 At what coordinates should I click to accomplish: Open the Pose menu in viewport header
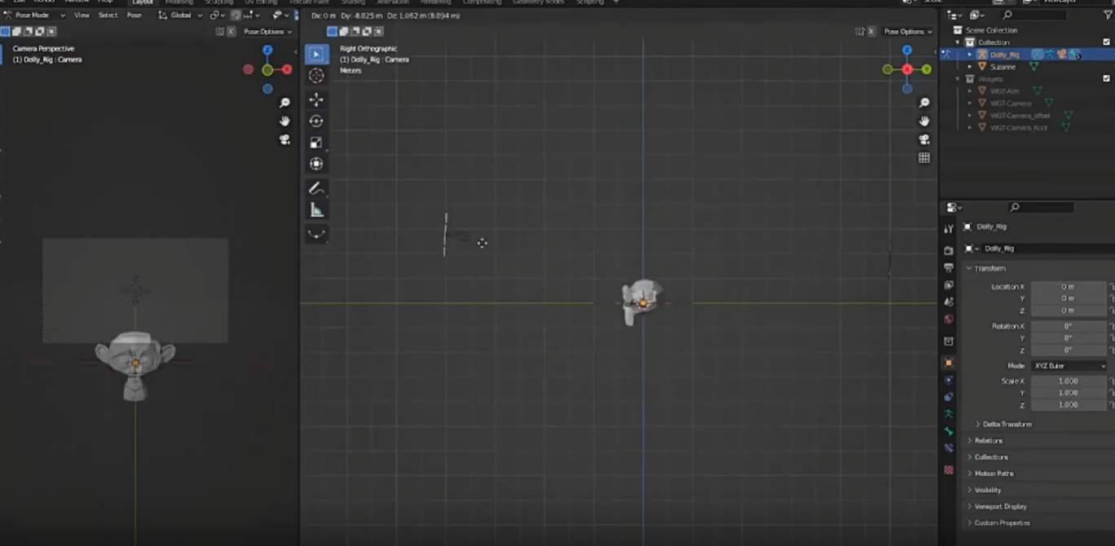click(134, 15)
